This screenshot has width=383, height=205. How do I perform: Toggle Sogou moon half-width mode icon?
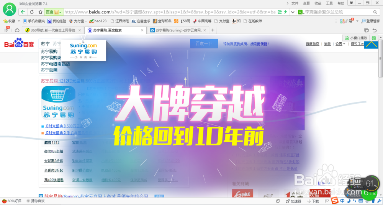coord(349,201)
